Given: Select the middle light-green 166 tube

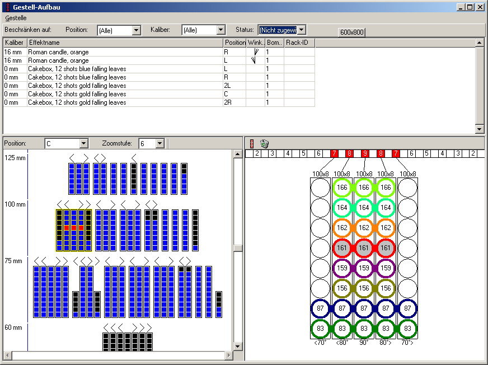Looking at the screenshot, I should coord(364,187).
